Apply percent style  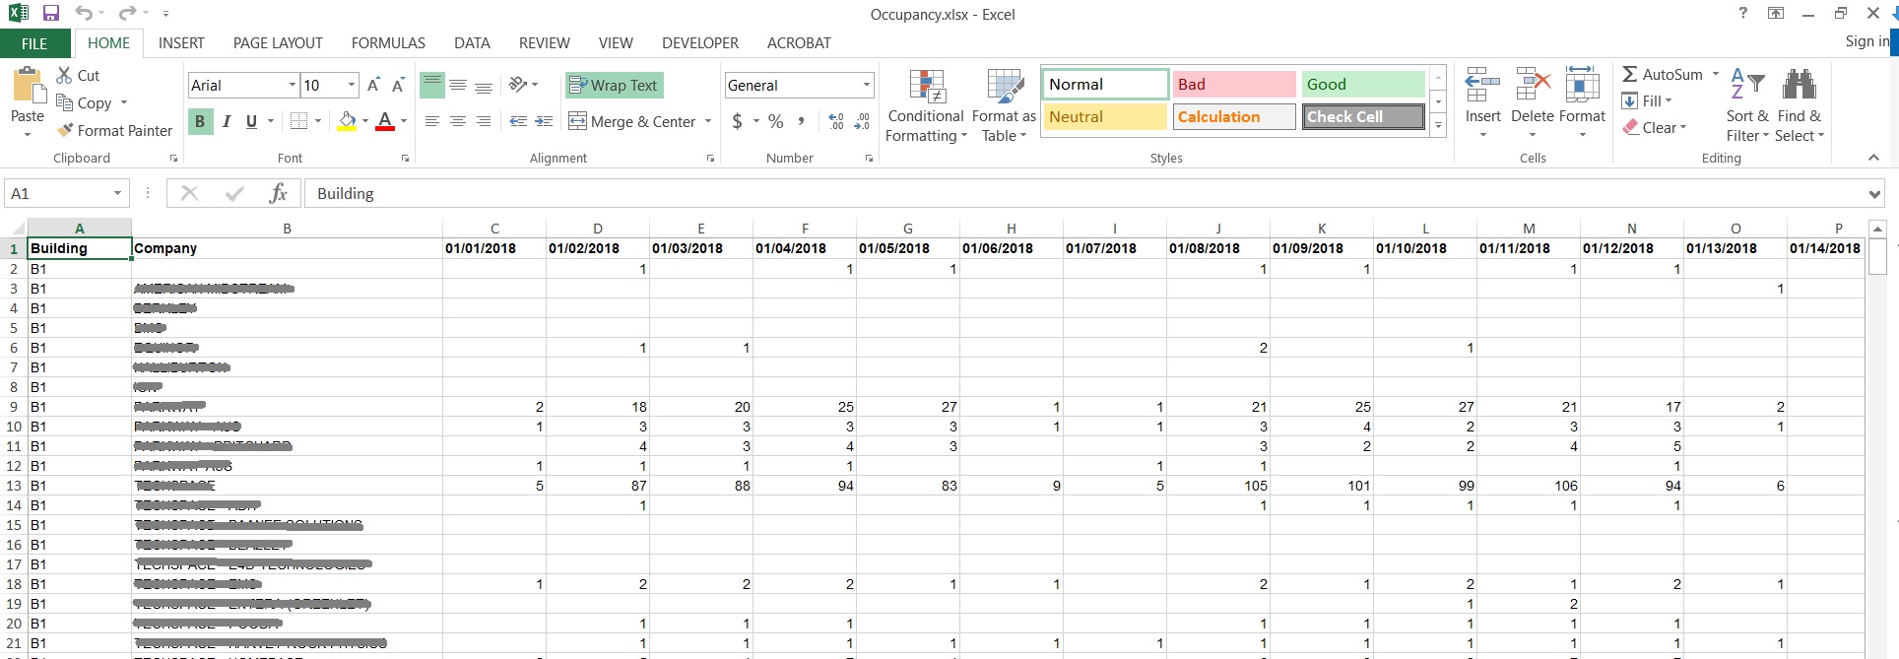(x=776, y=121)
